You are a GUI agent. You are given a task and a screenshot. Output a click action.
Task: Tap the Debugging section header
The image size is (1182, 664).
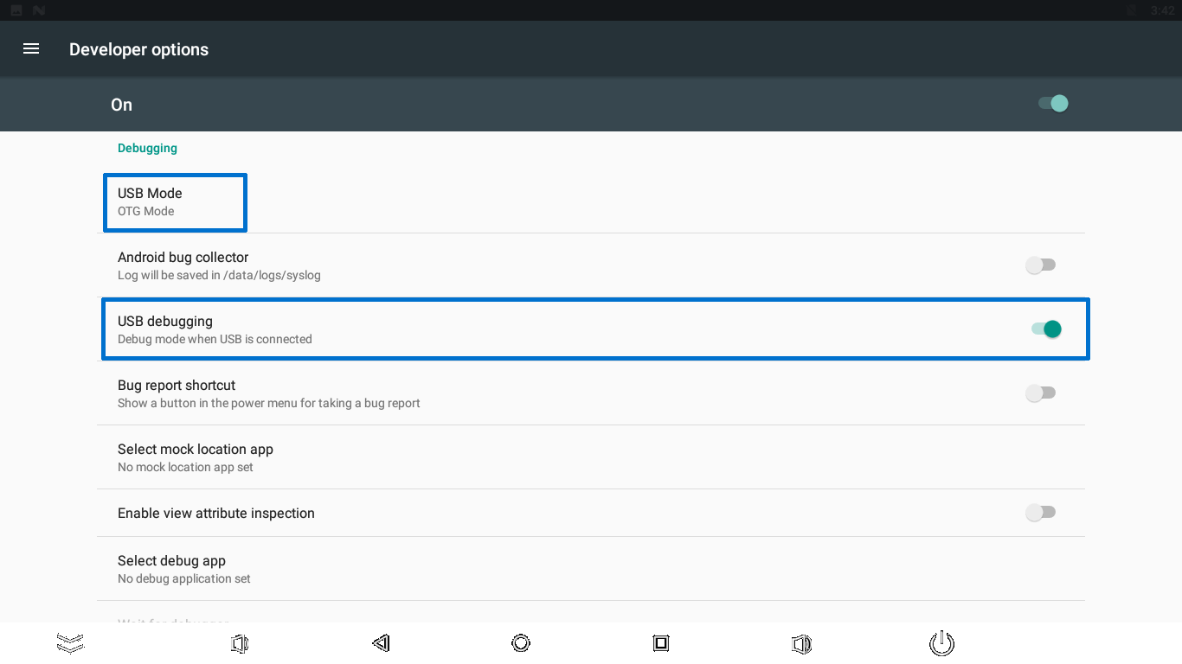point(147,148)
